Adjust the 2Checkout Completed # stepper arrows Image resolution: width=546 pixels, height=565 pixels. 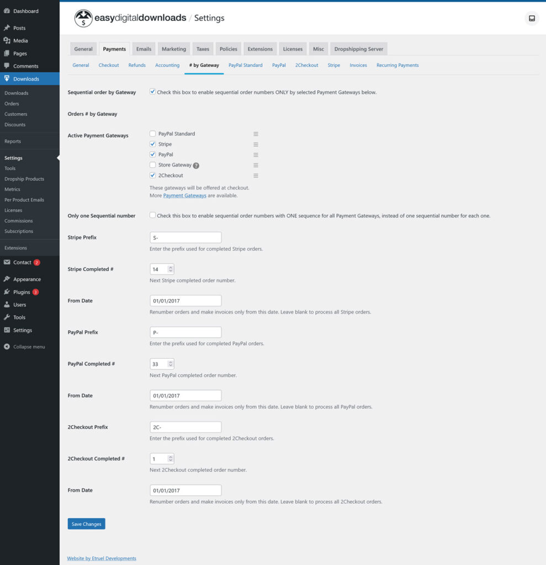coord(171,459)
